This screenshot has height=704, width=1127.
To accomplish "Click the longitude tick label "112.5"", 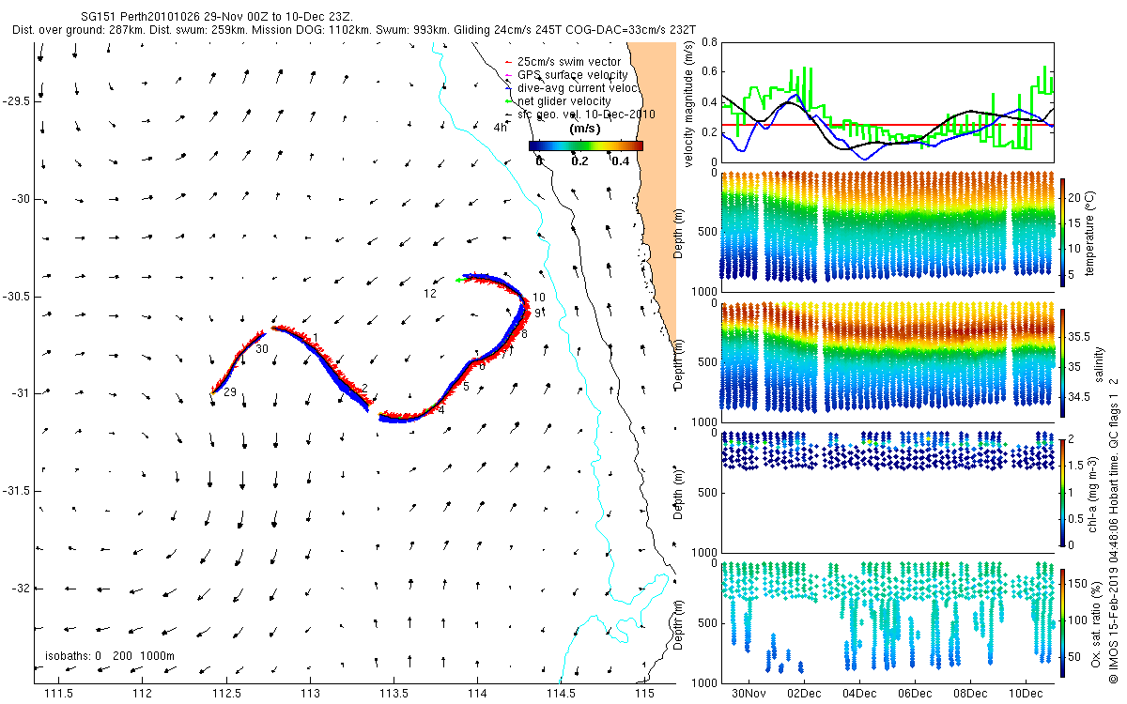I will pyautogui.click(x=225, y=694).
